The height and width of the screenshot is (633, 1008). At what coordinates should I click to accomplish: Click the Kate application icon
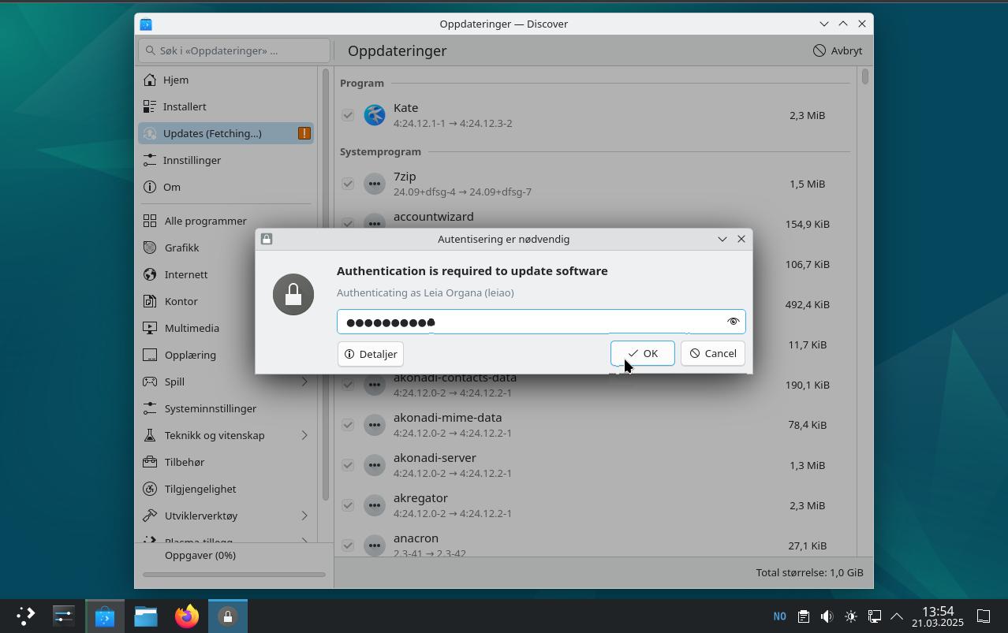(374, 115)
